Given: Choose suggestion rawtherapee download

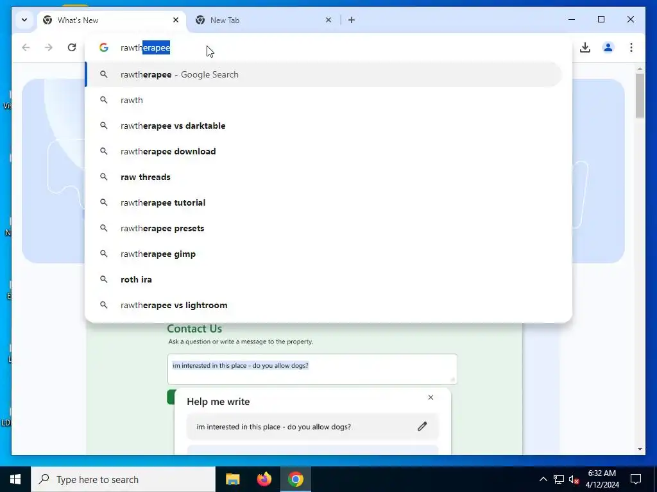Looking at the screenshot, I should coord(323,151).
